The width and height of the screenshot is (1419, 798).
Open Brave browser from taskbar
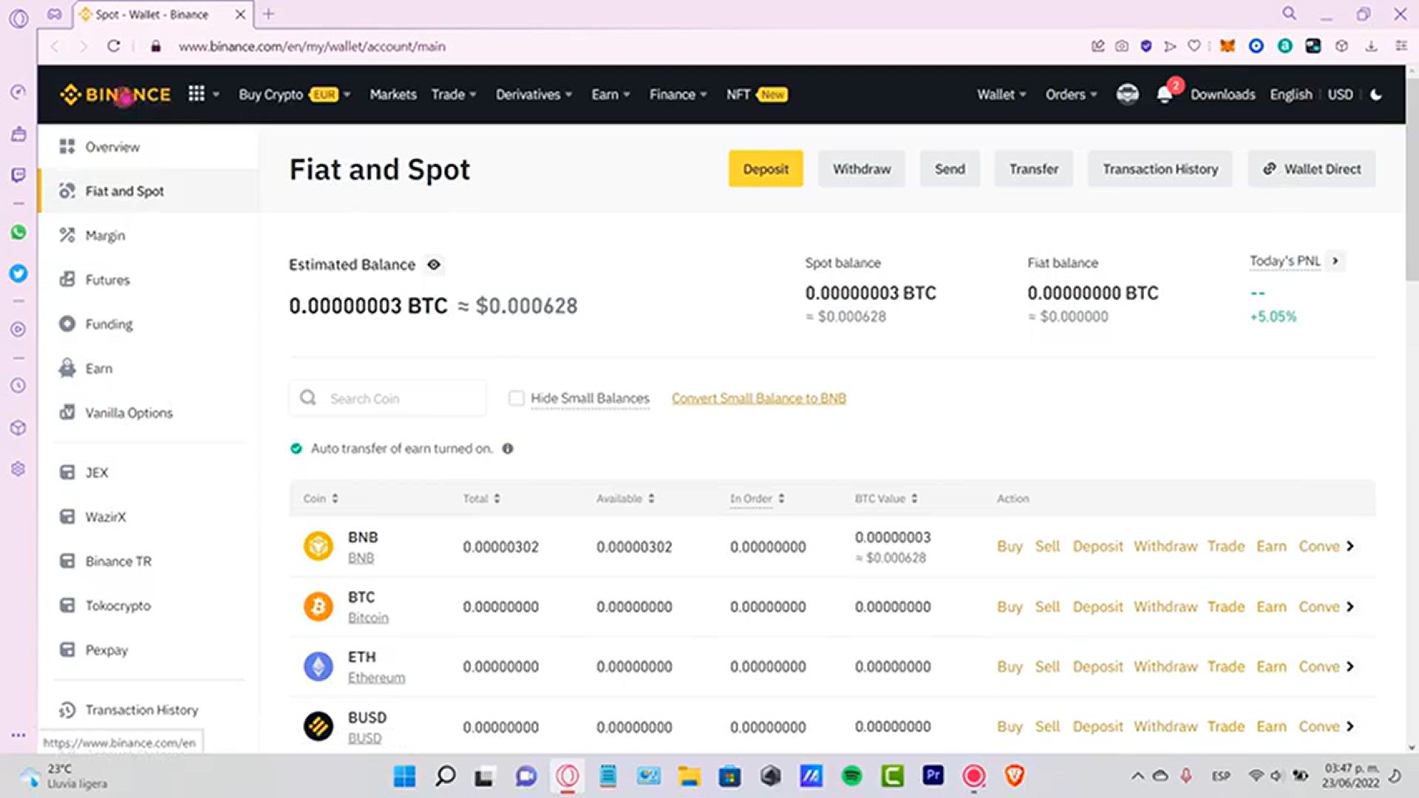[x=1014, y=776]
